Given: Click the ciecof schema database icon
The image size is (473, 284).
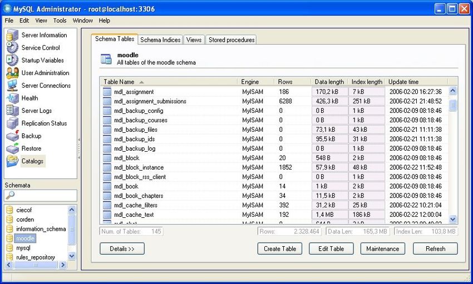Looking at the screenshot, I should pos(9,210).
